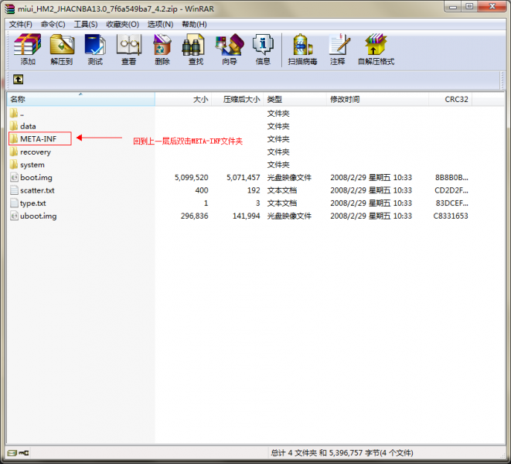Click the drive icon in status bar

click(12, 453)
